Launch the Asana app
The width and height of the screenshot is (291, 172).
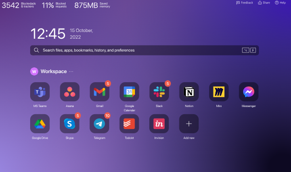tap(69, 92)
